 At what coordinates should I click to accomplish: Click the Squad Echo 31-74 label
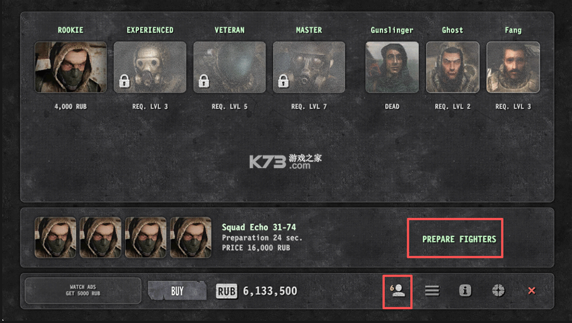[259, 227]
